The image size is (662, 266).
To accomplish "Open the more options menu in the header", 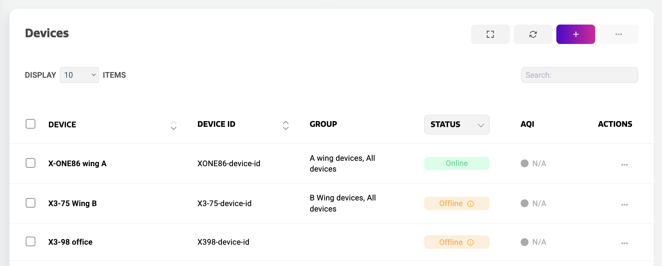I will tap(618, 34).
